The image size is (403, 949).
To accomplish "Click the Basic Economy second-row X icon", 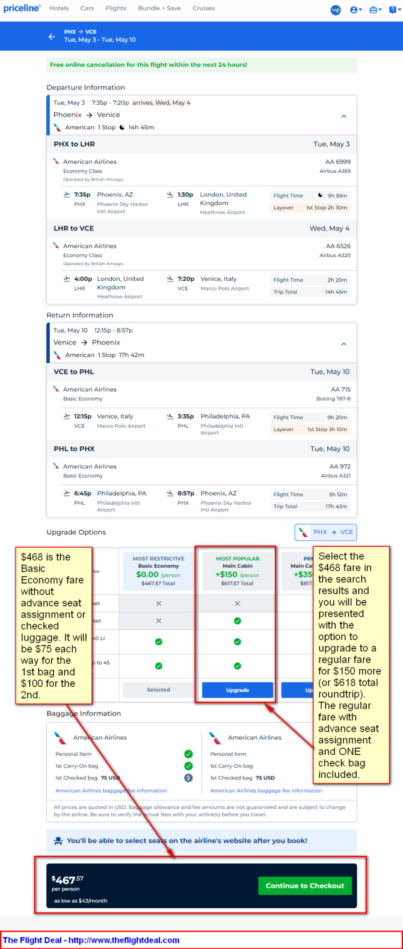I will click(159, 621).
